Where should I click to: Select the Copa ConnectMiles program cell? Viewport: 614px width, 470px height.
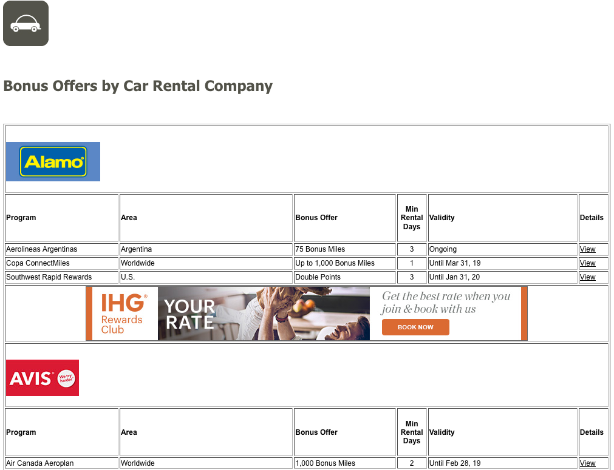61,263
